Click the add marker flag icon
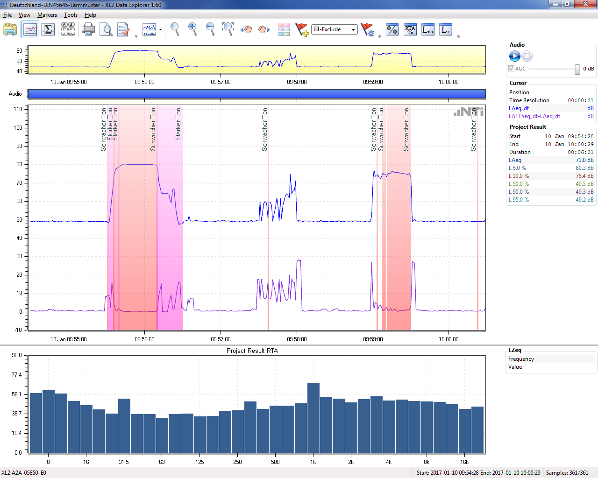598x478 pixels. pyautogui.click(x=302, y=30)
